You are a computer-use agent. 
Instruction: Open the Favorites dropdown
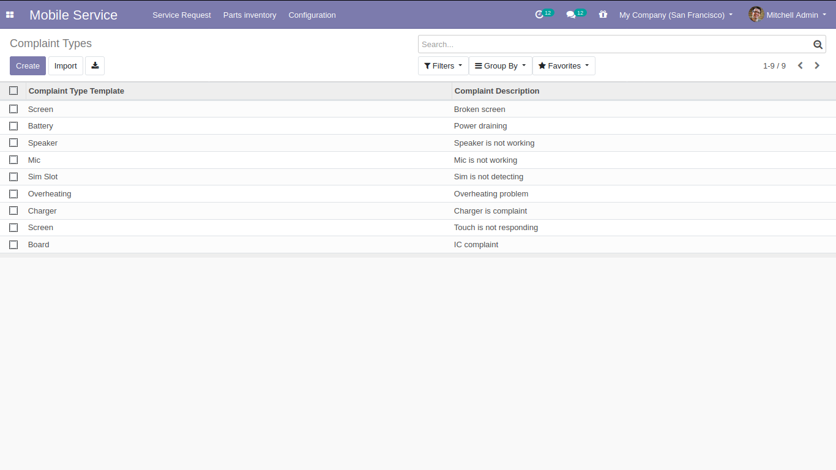564,66
